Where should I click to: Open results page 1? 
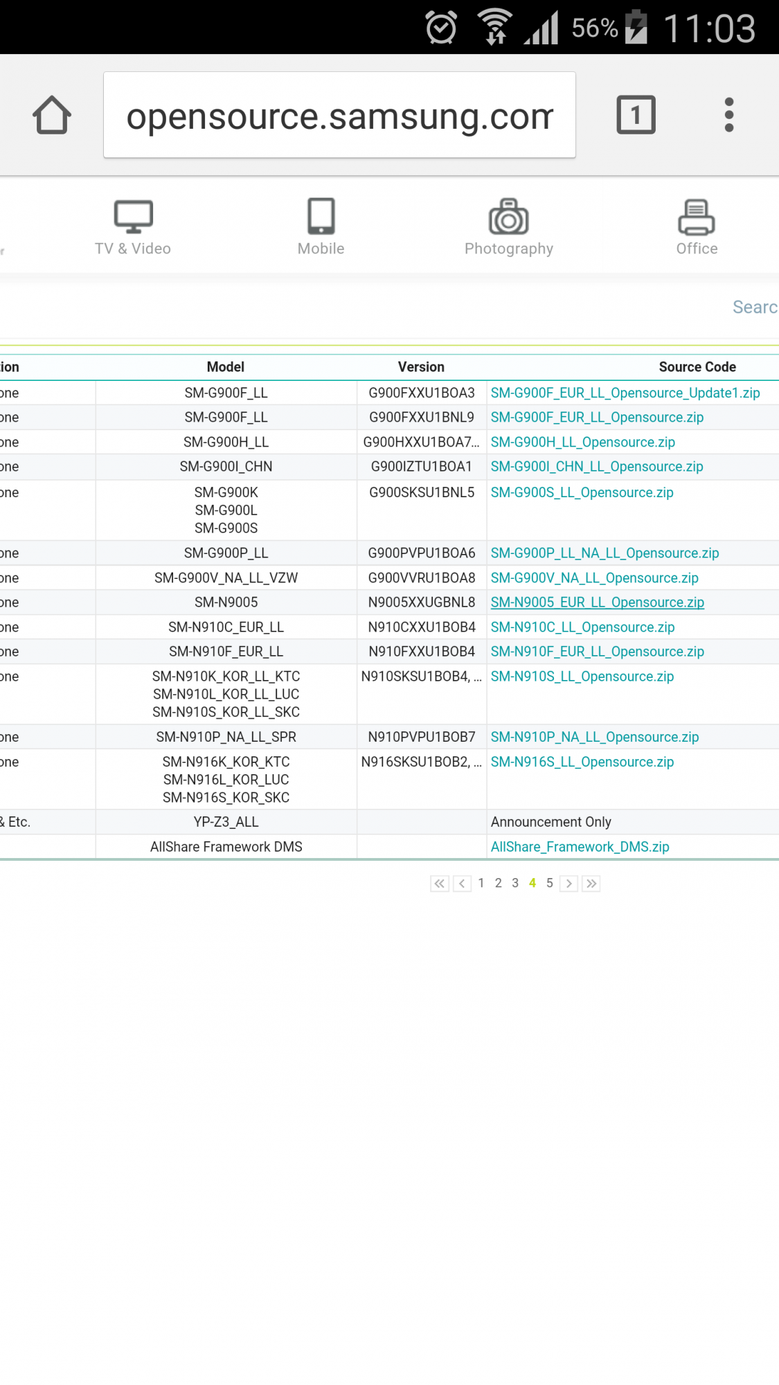[481, 883]
